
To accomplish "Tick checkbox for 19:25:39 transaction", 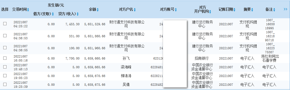I will point(5,84).
